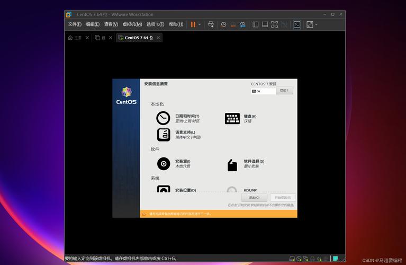
Task: Open the 选项卡(T) menu
Action: [155, 24]
